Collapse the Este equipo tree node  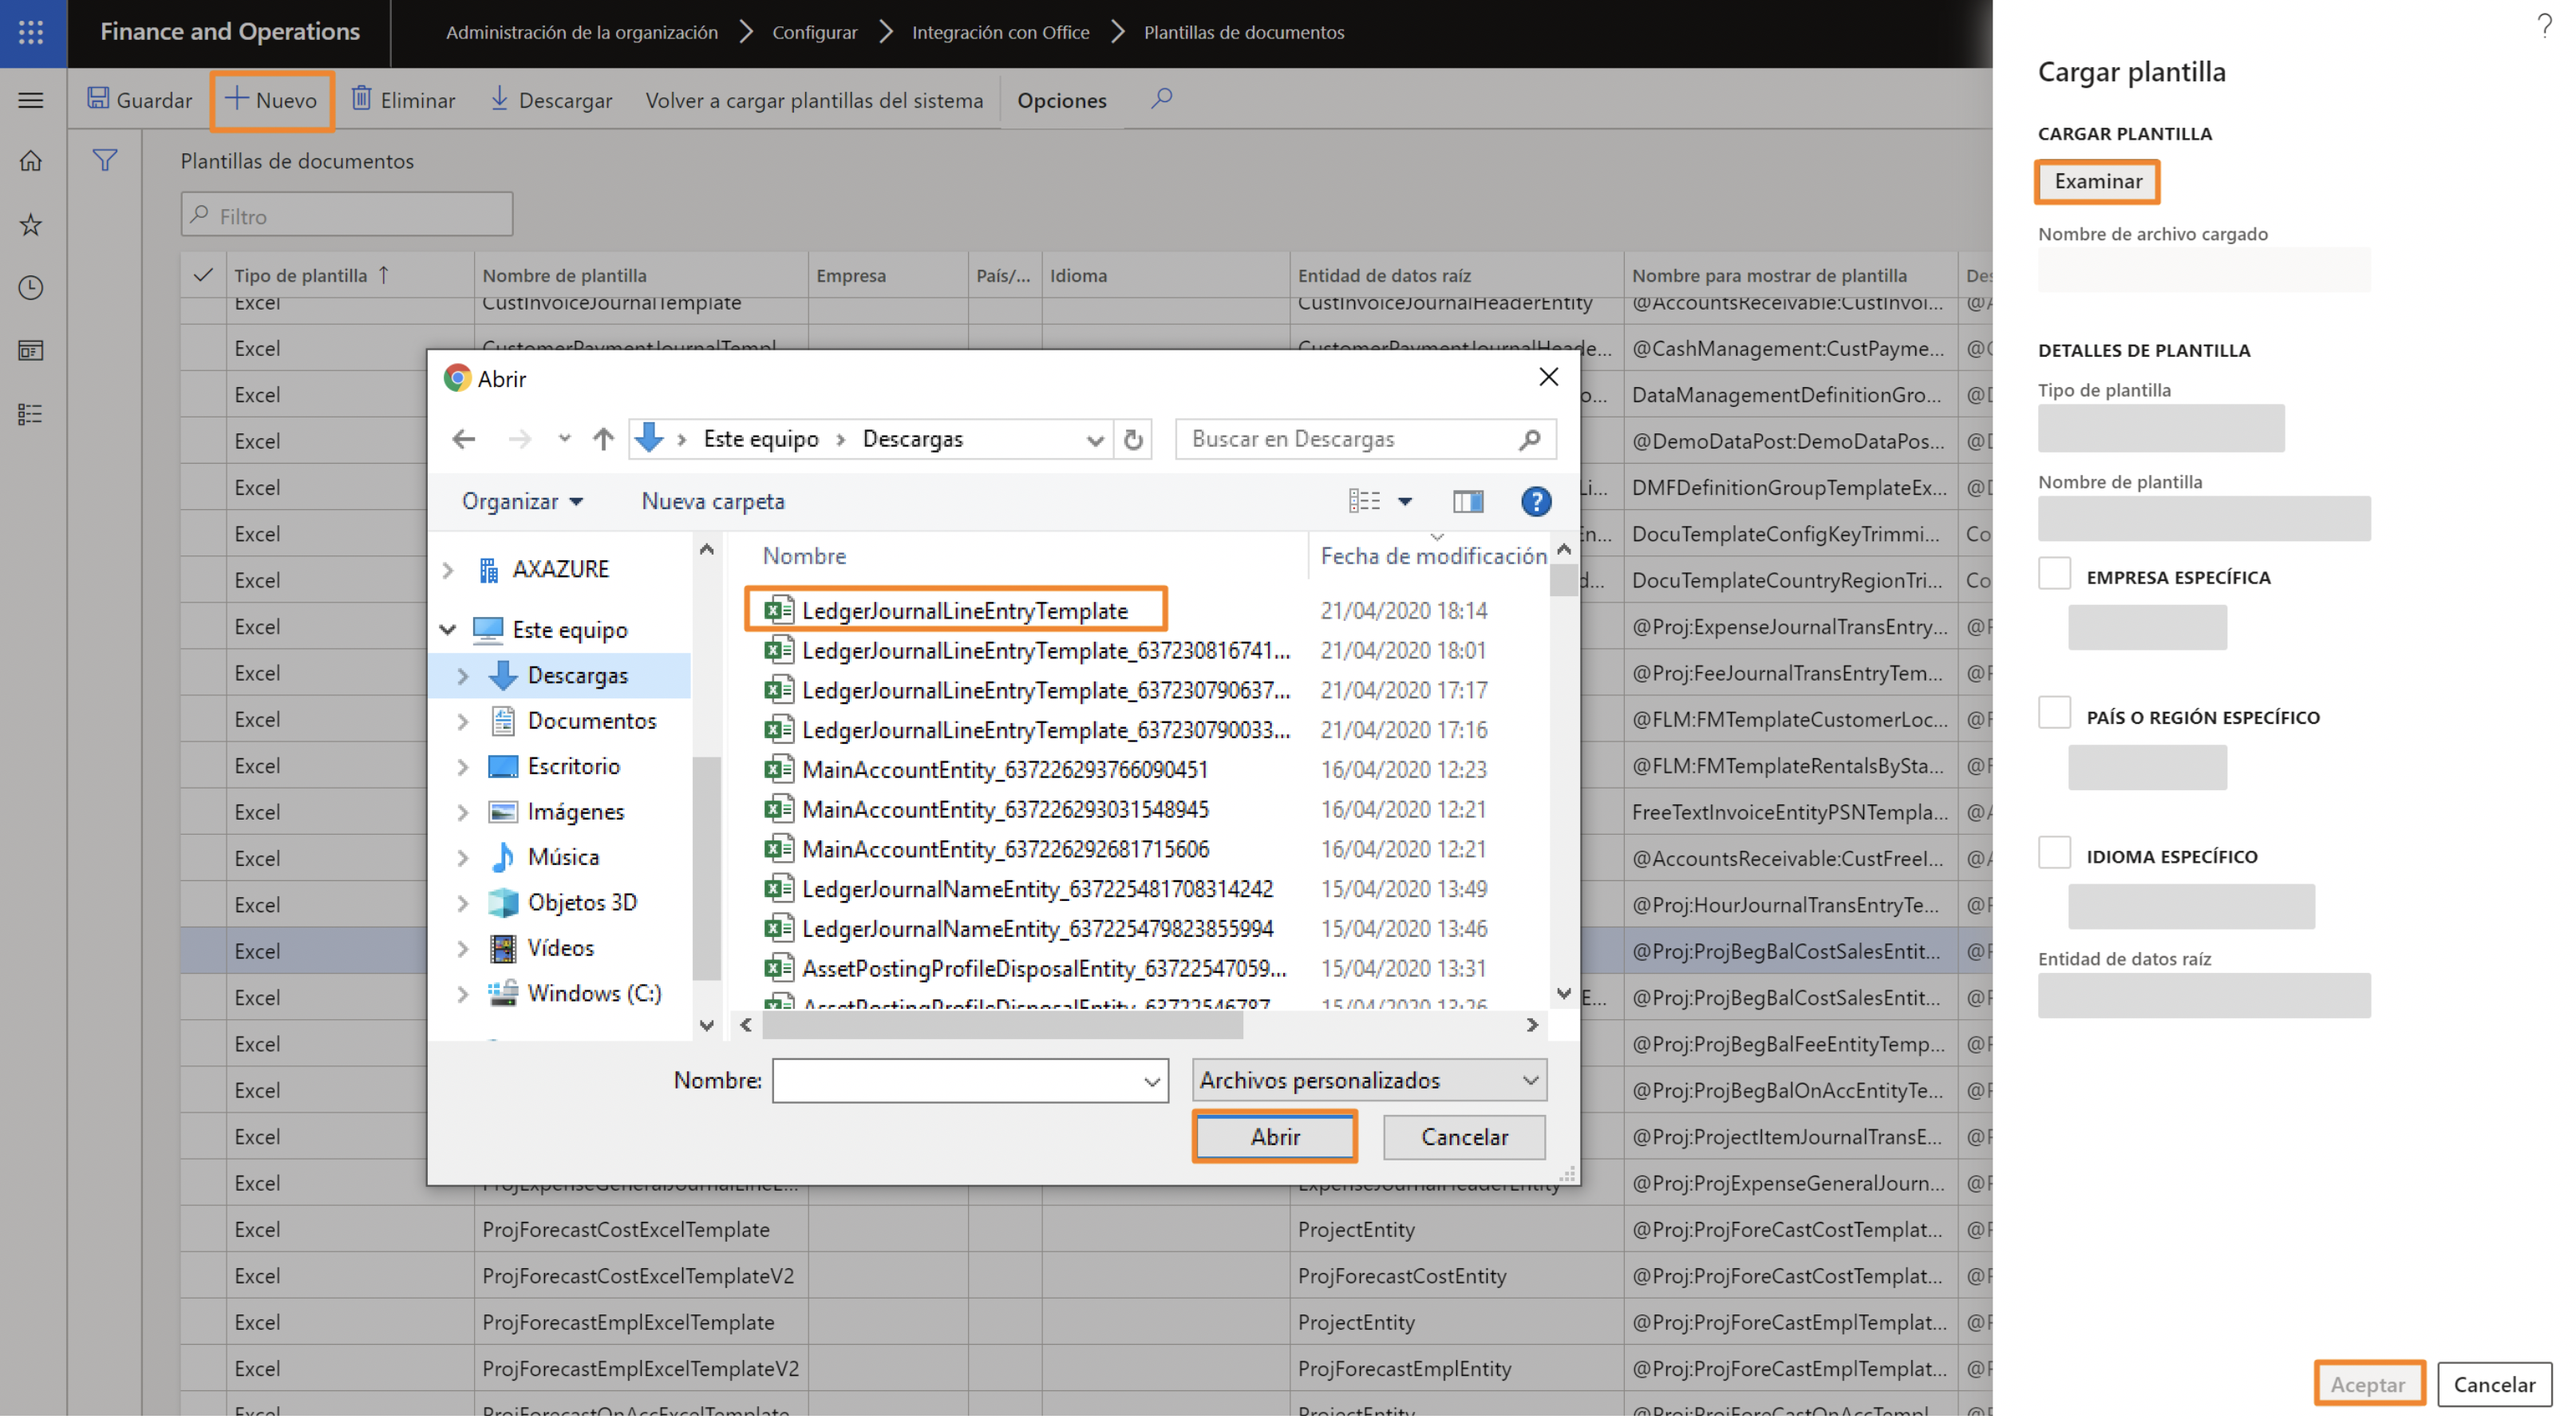pyautogui.click(x=448, y=630)
